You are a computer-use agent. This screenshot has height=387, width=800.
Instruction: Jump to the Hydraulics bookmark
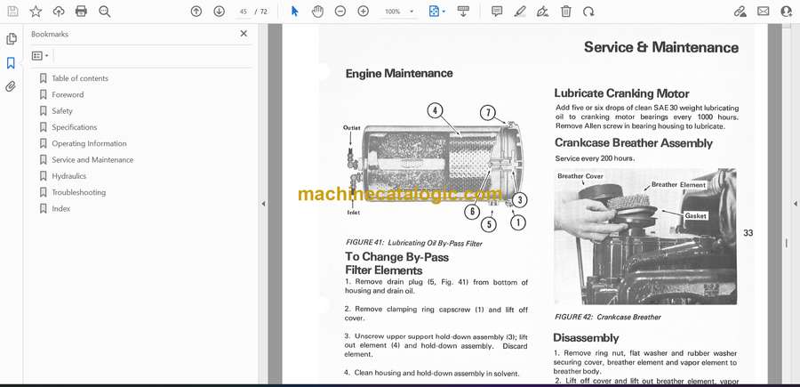tap(68, 176)
